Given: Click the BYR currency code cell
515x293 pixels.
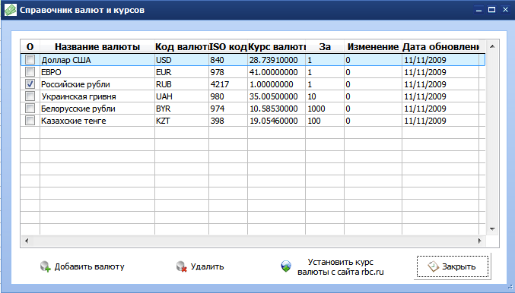Looking at the screenshot, I should click(x=181, y=109).
